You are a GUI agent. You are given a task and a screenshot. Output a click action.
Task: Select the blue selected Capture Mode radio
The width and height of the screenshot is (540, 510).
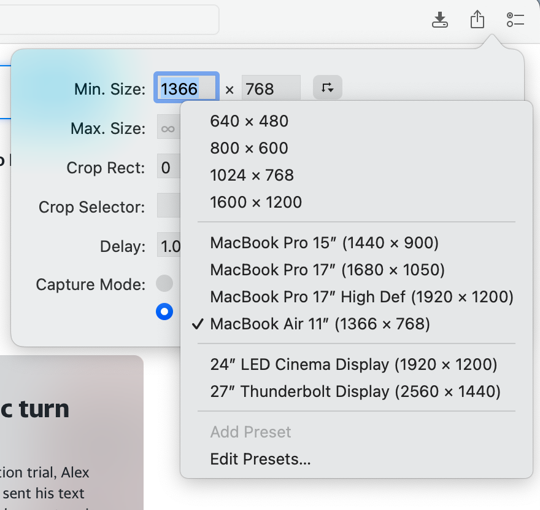click(164, 312)
